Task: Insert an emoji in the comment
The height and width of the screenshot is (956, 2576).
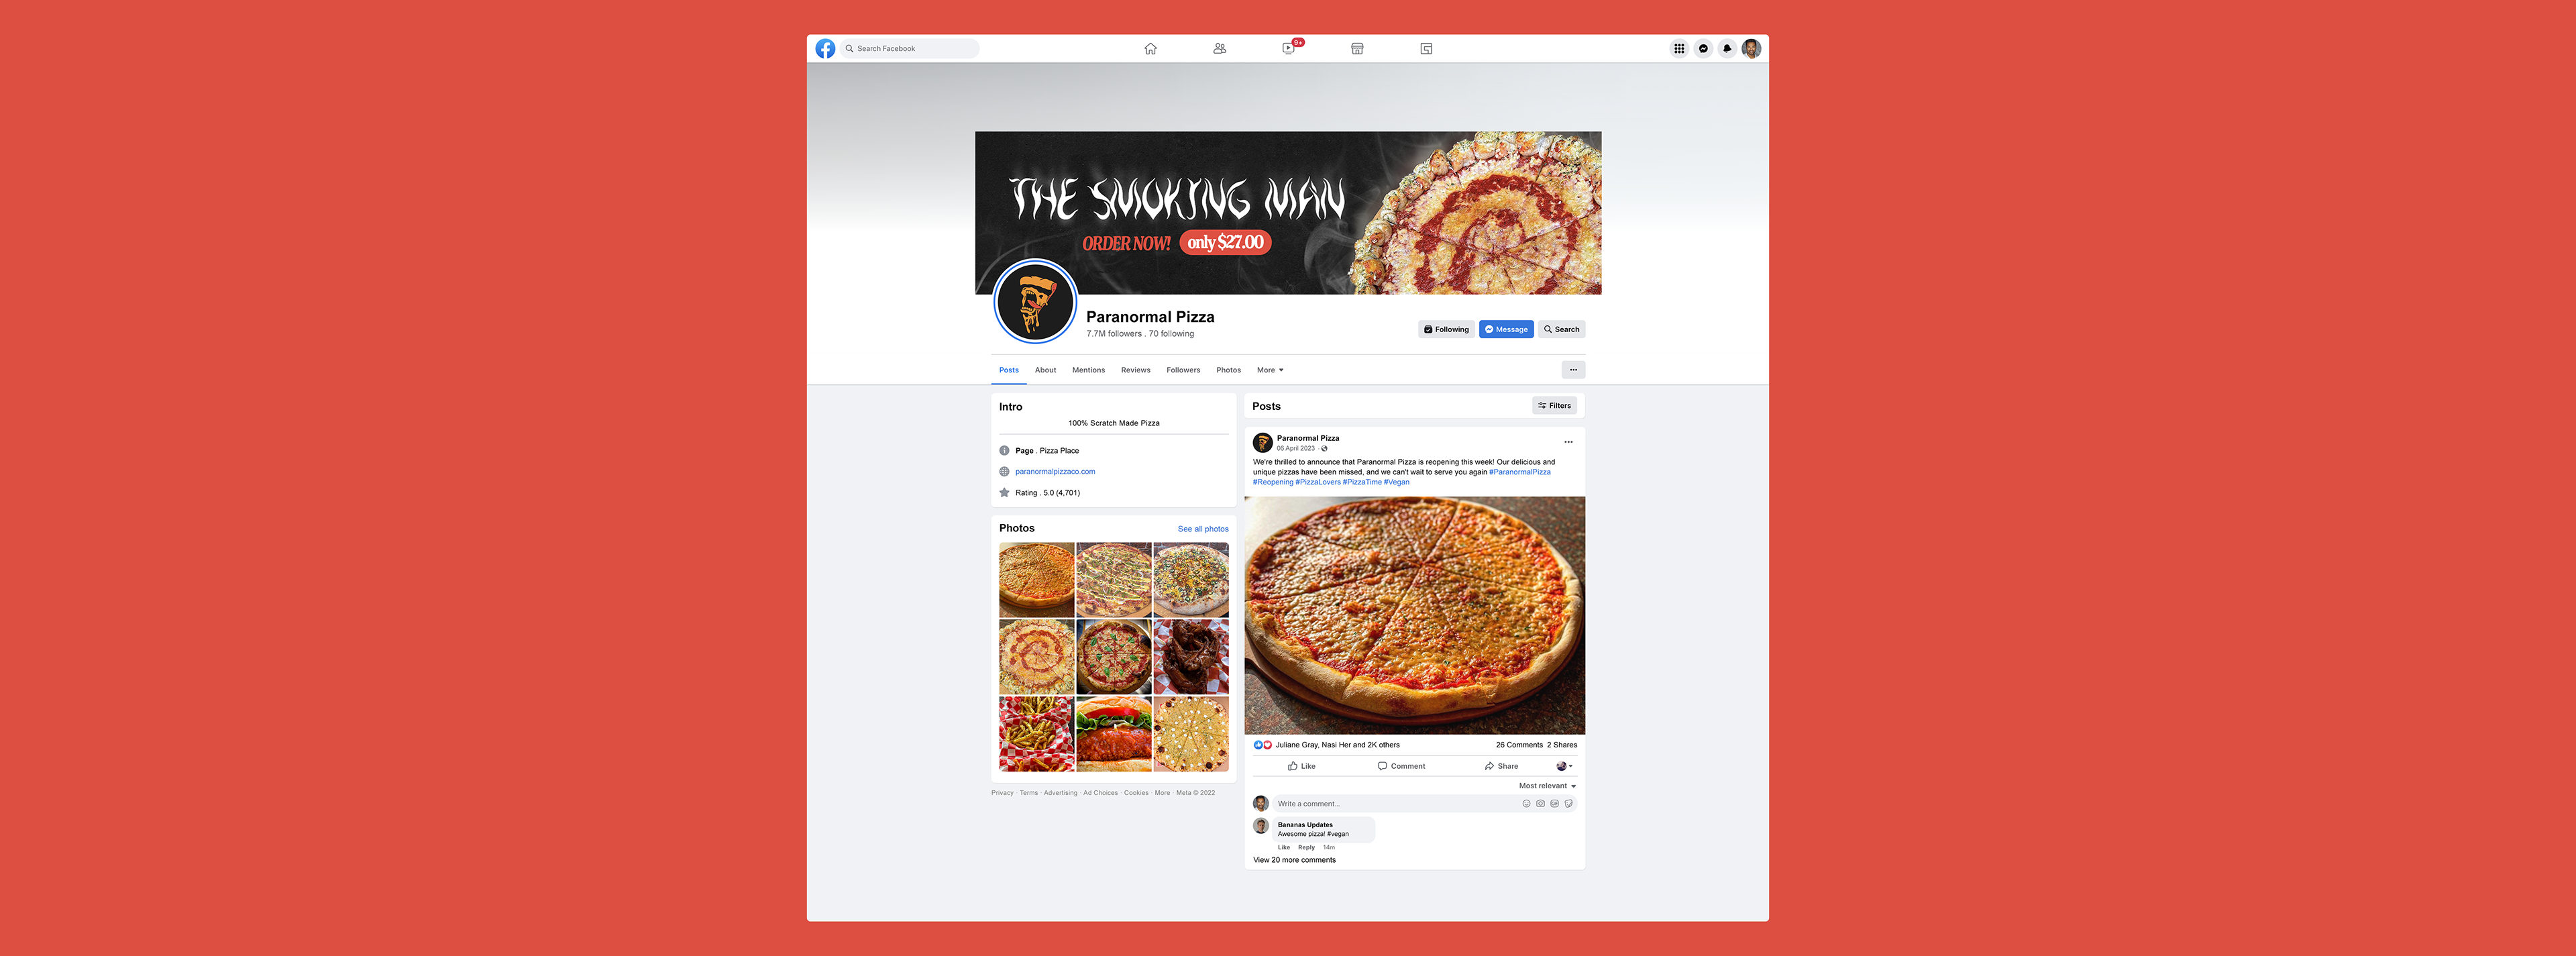Action: 1526,804
